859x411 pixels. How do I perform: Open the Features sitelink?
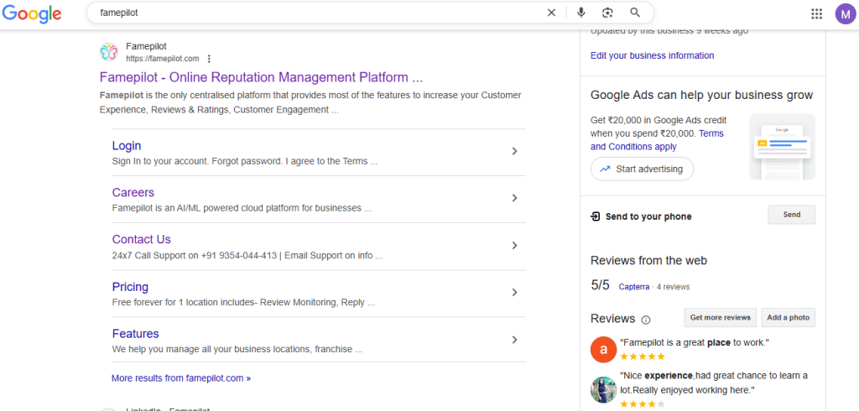[x=135, y=334]
